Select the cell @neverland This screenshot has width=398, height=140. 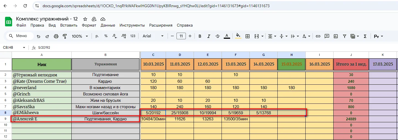coord(41,88)
